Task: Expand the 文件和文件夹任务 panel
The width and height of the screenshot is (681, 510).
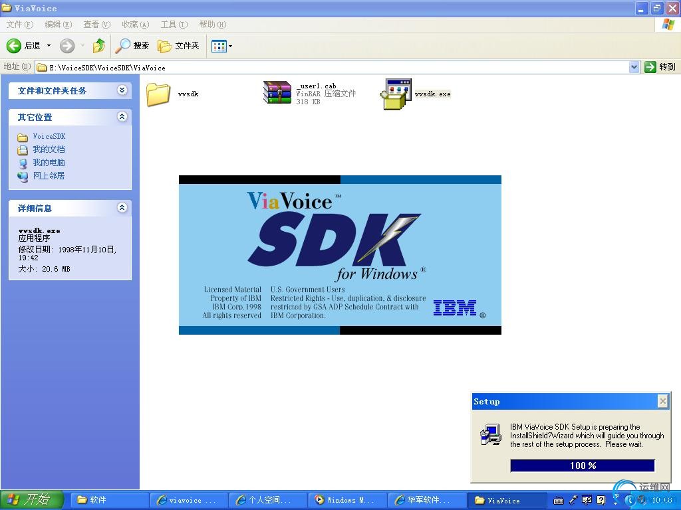Action: click(x=122, y=90)
